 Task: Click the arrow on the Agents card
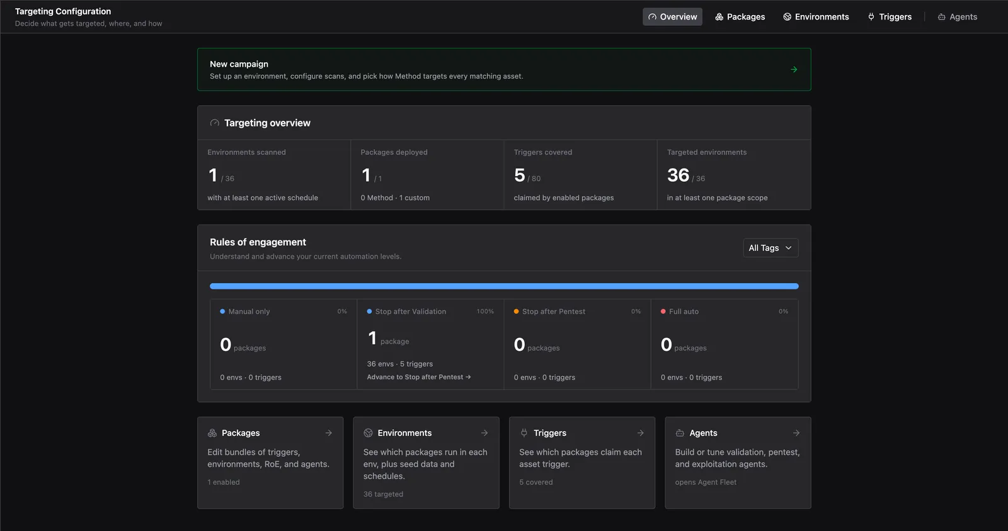(796, 433)
